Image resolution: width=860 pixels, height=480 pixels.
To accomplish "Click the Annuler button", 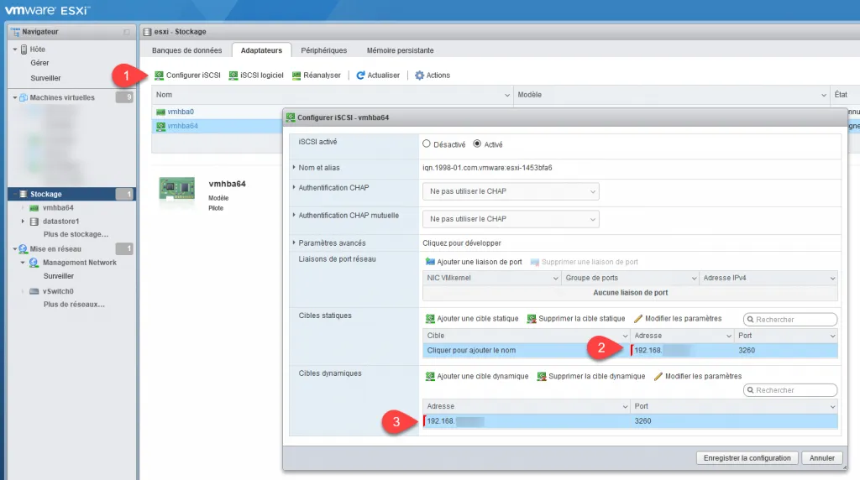I will click(x=821, y=458).
